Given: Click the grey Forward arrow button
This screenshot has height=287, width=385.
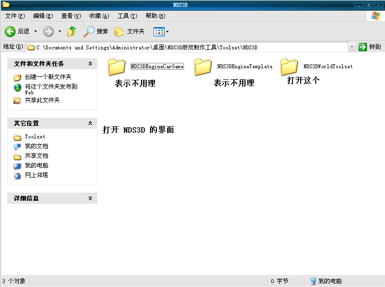Looking at the screenshot, I should click(48, 31).
